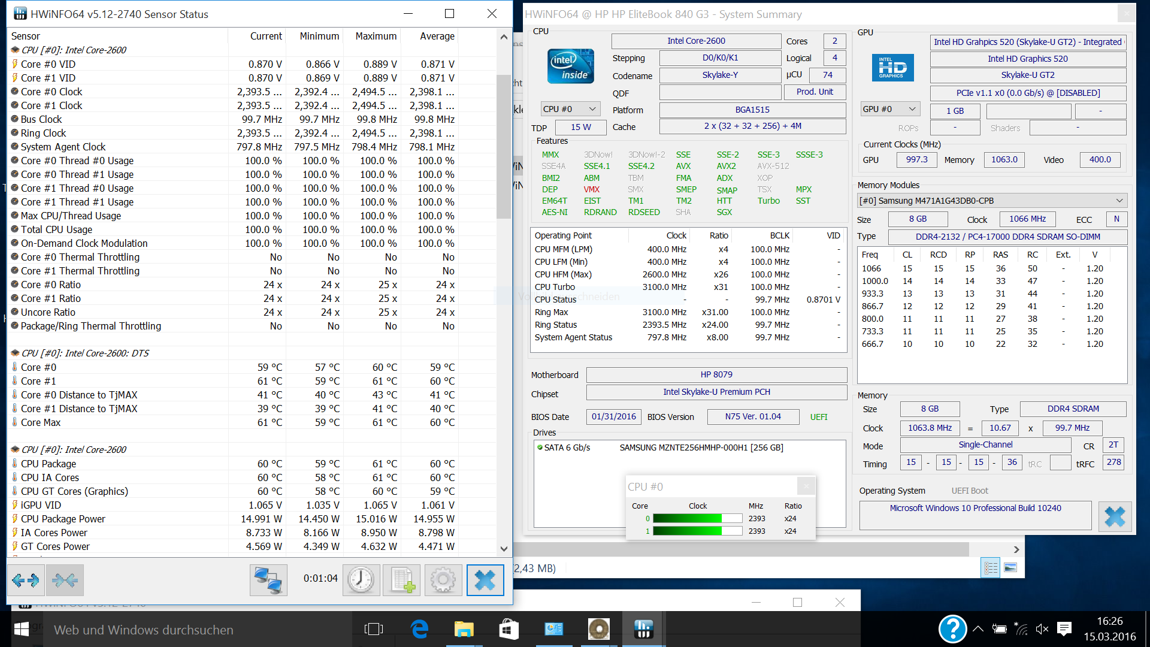
Task: Click the Prod. Unit button
Action: click(815, 92)
